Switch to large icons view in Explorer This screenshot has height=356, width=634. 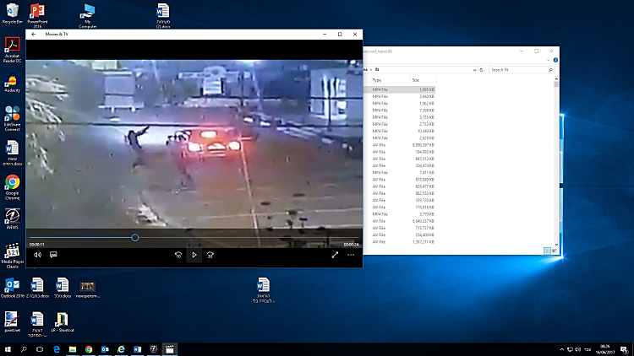tap(553, 251)
